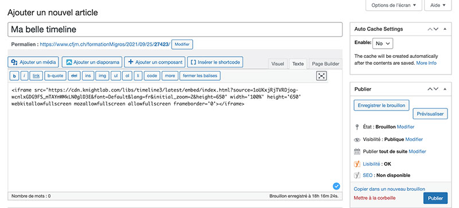Image resolution: width=459 pixels, height=208 pixels.
Task: Move the Publier panel down
Action: (x=436, y=89)
